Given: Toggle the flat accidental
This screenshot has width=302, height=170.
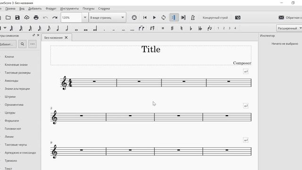Looking at the screenshot, I should 191,28.
